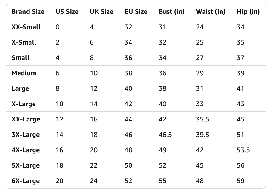Select the EU Size column header
This screenshot has width=271, height=193.
pos(136,12)
